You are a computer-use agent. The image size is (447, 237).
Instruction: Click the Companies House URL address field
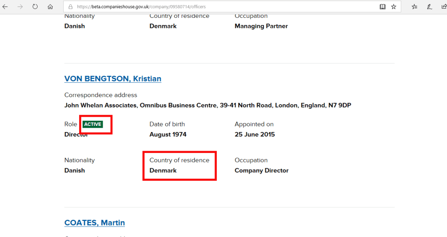coord(218,7)
